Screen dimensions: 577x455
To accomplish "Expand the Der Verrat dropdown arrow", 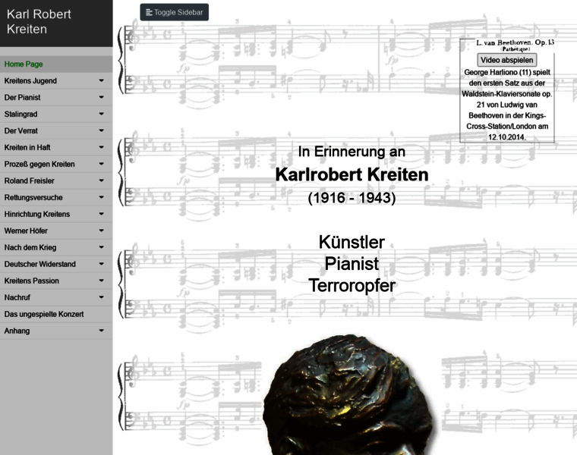I will click(101, 130).
